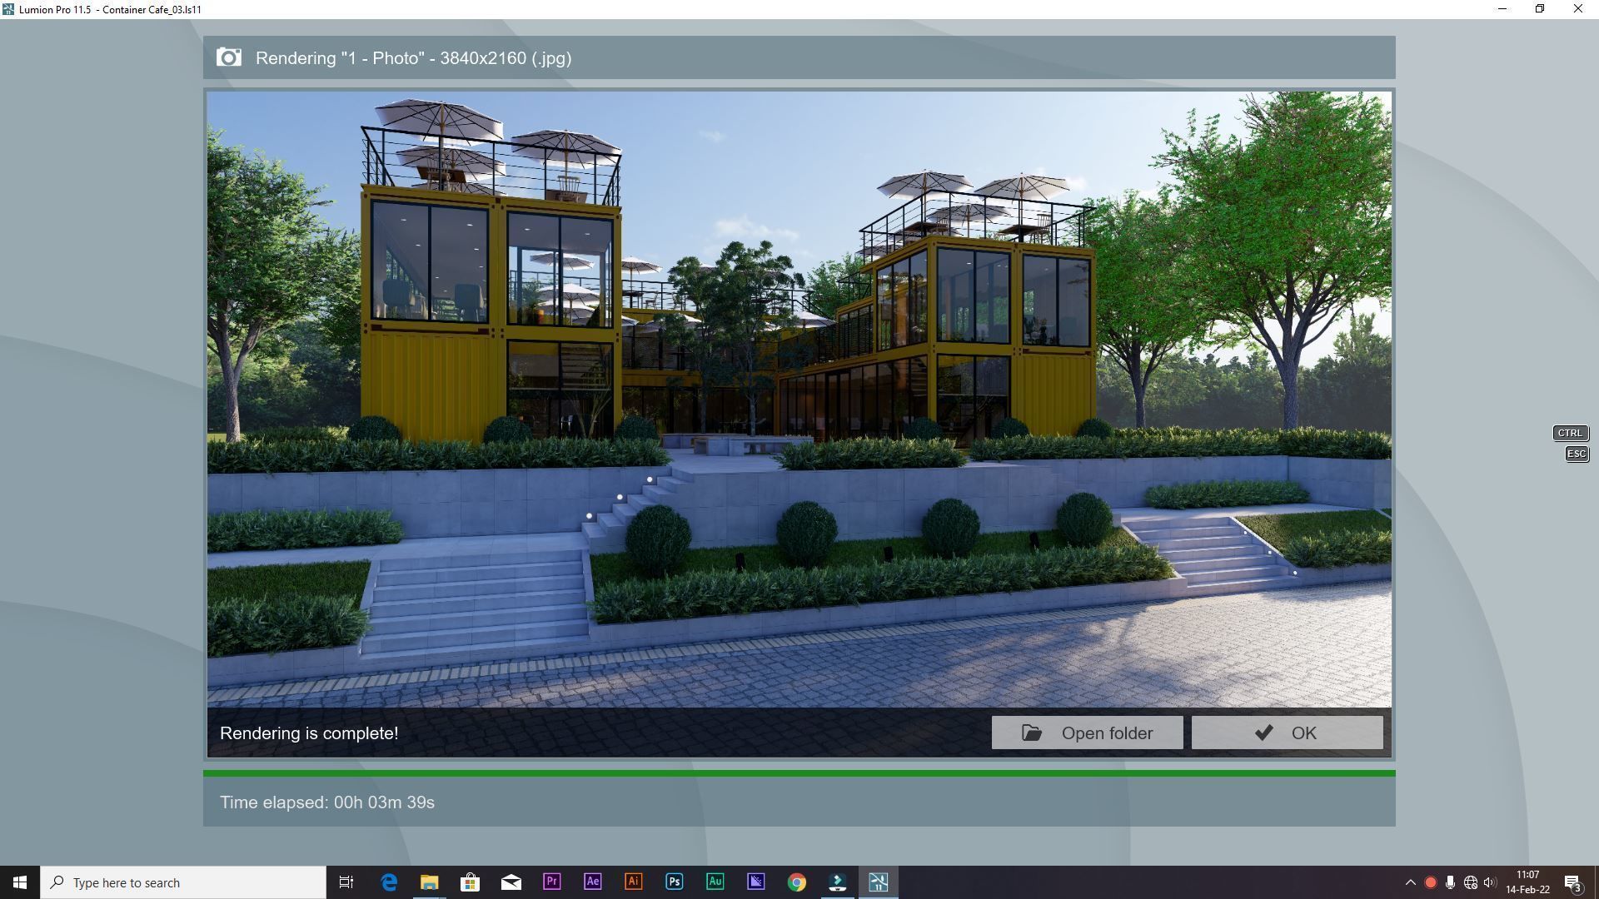Open the Mail app from the taskbar
The height and width of the screenshot is (899, 1599).
click(511, 882)
